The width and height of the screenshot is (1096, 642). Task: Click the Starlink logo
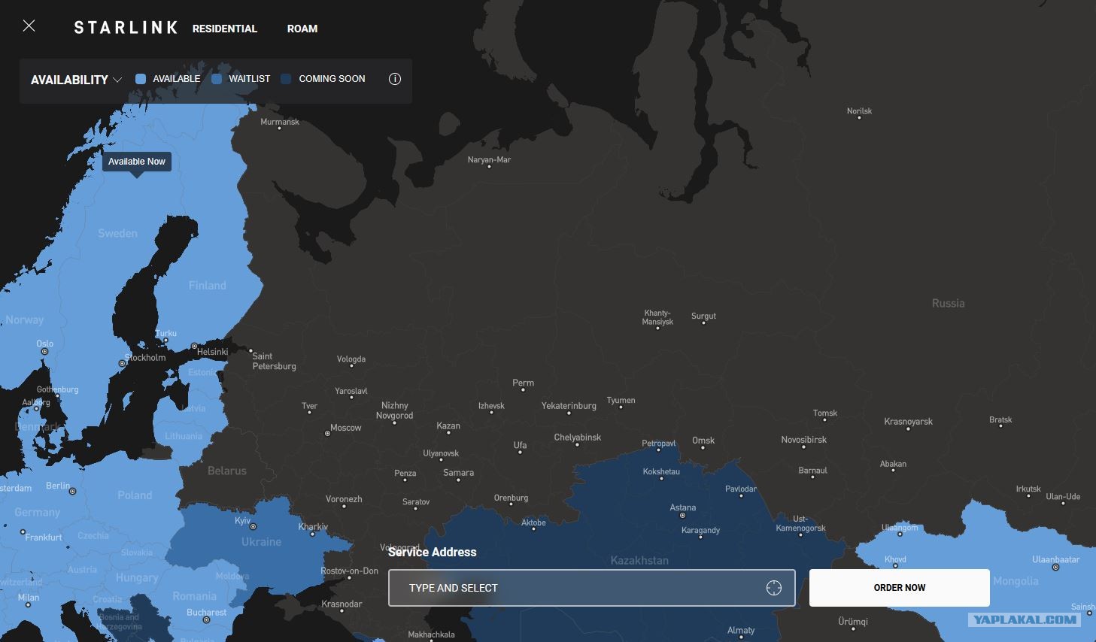126,28
